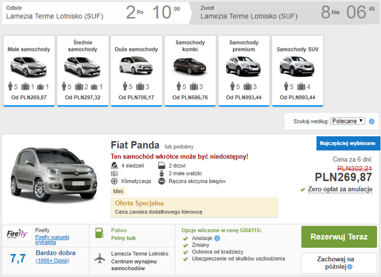Screen dimensions: 381x277
Task: Open Firefly warunki wynajmu link
Action: 52,240
